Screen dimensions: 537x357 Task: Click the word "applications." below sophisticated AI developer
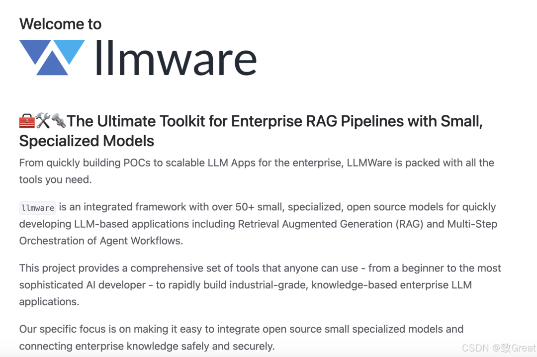point(49,302)
